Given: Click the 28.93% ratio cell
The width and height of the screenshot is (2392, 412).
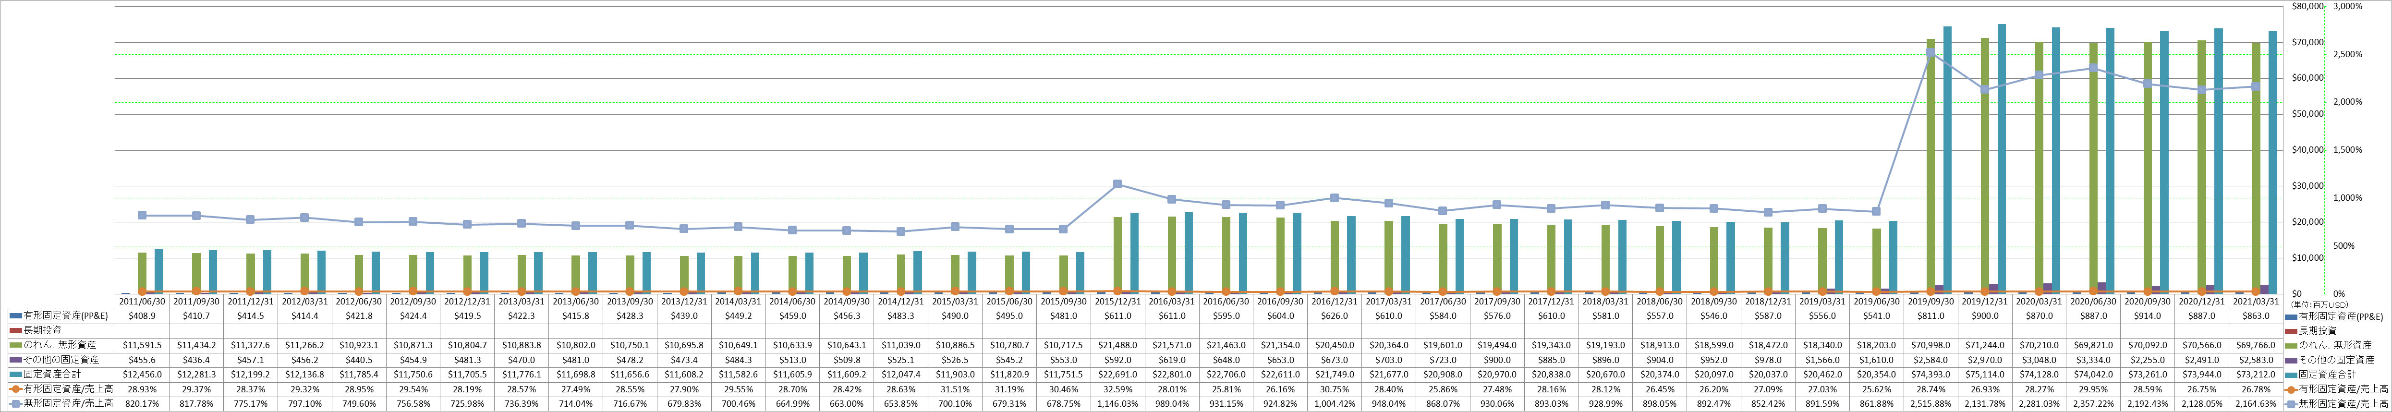Looking at the screenshot, I should [x=142, y=390].
